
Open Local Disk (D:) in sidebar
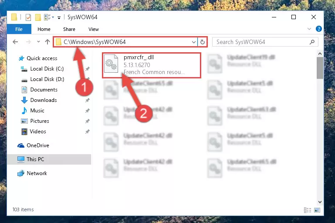(47, 79)
